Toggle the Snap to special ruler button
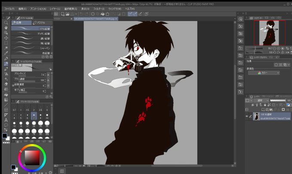This screenshot has width=292, height=174. point(135,14)
